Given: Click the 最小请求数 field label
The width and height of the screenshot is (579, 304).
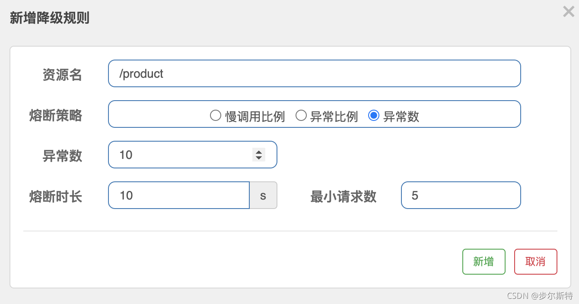Looking at the screenshot, I should tap(343, 196).
